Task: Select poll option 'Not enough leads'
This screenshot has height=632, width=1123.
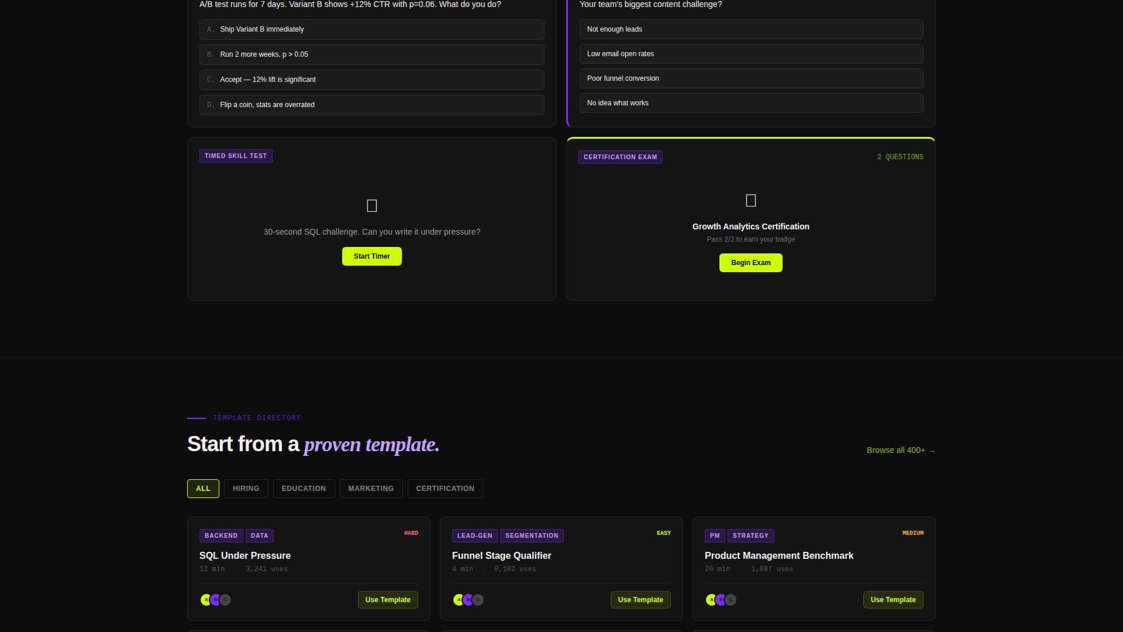Action: [750, 29]
